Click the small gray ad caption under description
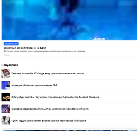This screenshot has height=131, width=137. point(7,55)
